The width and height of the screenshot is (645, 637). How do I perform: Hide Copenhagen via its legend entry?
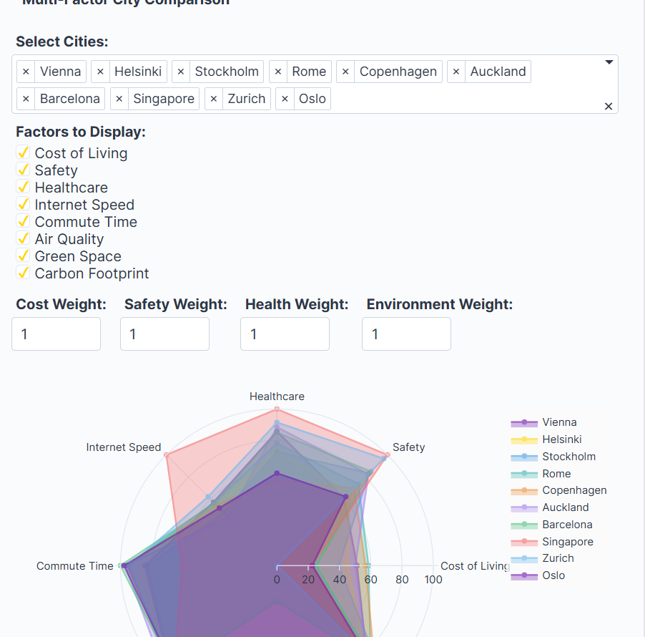(x=573, y=490)
